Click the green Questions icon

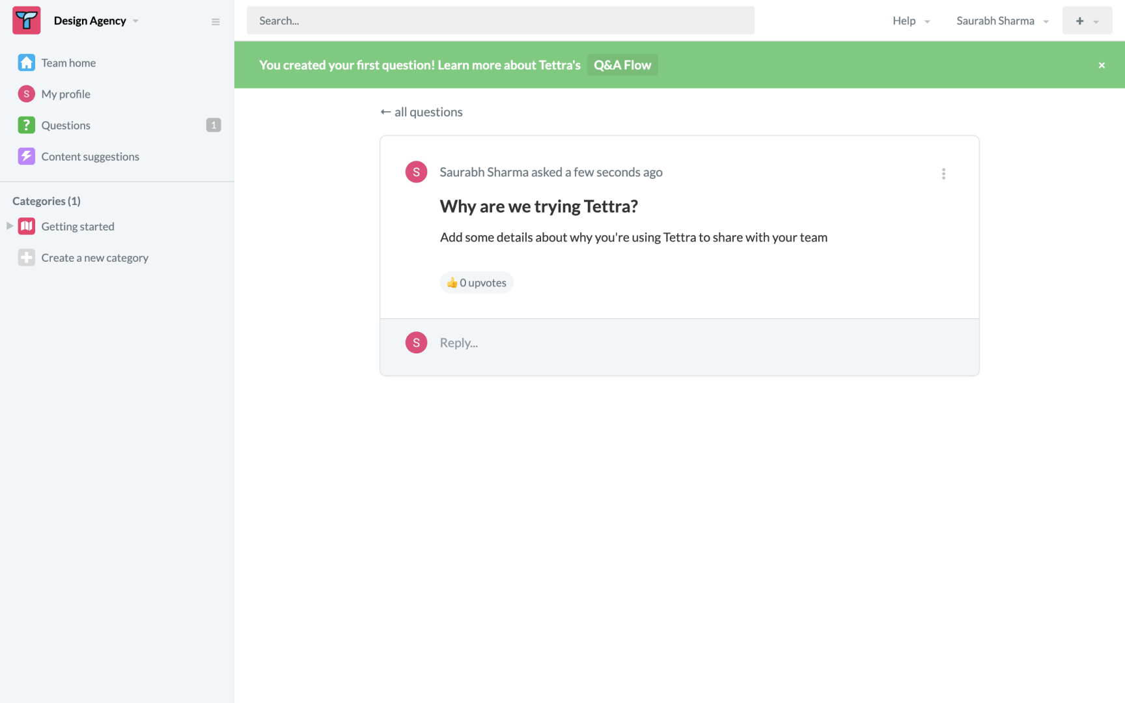[27, 125]
